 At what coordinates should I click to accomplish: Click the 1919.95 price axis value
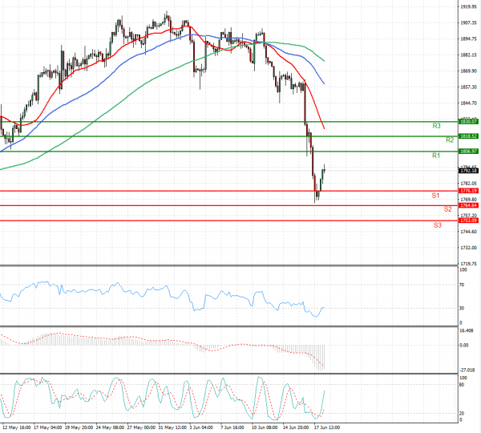click(468, 6)
